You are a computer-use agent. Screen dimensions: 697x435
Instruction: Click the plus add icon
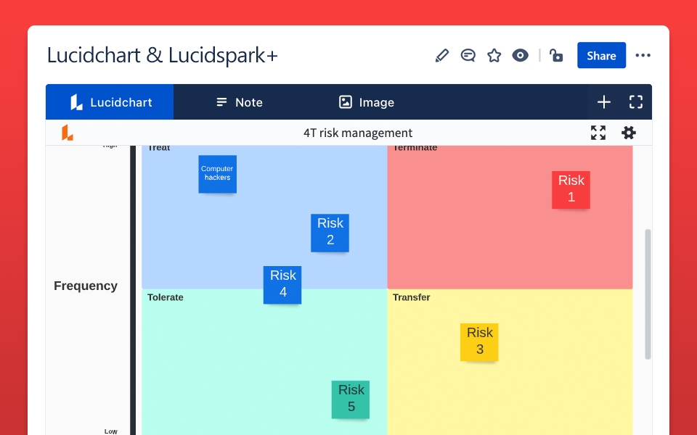click(x=604, y=102)
